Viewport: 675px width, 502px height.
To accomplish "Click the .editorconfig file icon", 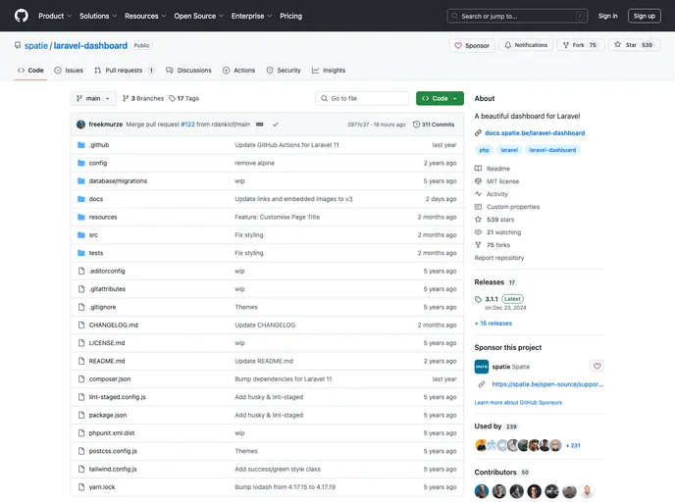I will click(x=81, y=271).
